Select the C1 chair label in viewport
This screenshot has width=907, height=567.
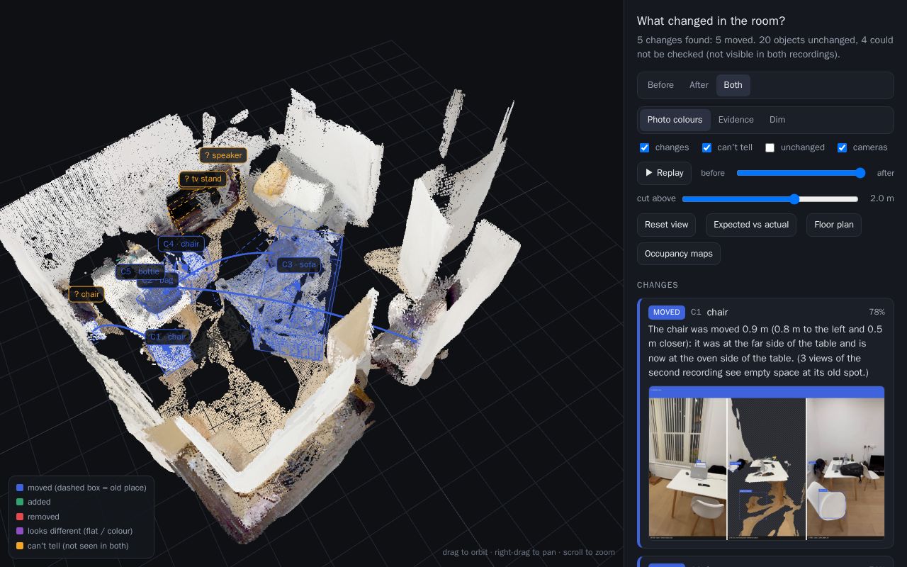click(168, 337)
